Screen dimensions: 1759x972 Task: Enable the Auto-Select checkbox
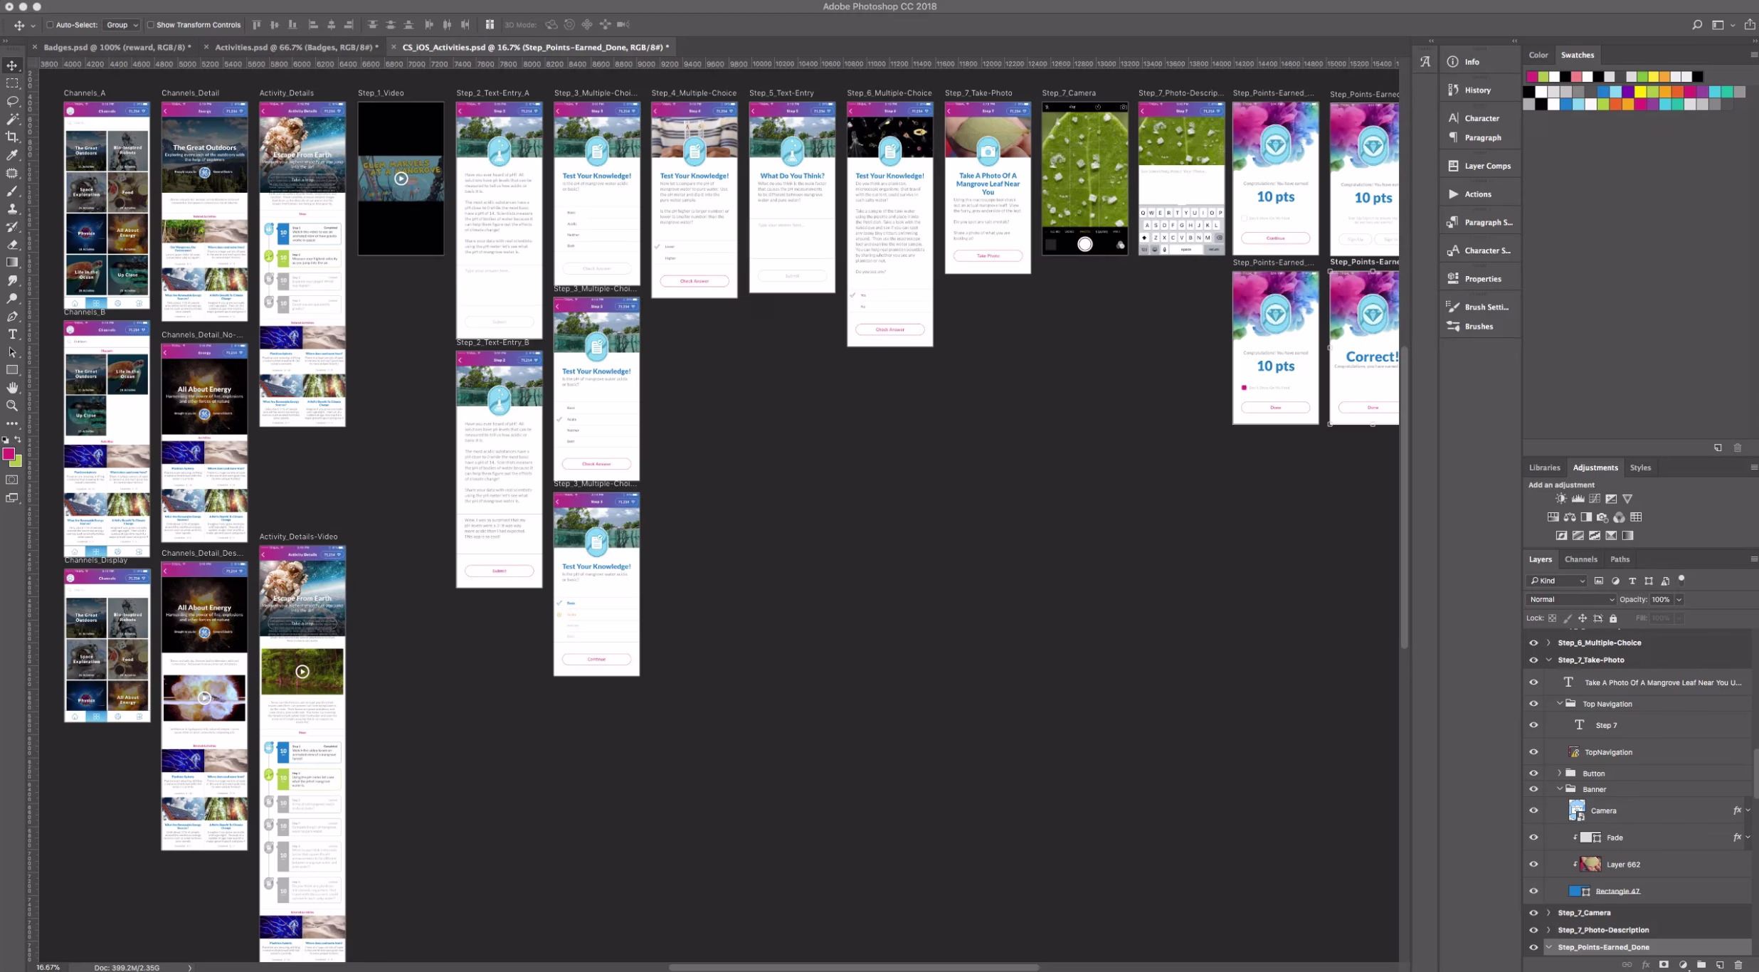coord(50,24)
